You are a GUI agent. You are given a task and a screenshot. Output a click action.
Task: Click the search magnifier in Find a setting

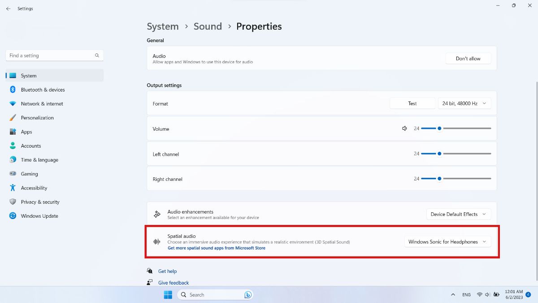97,56
